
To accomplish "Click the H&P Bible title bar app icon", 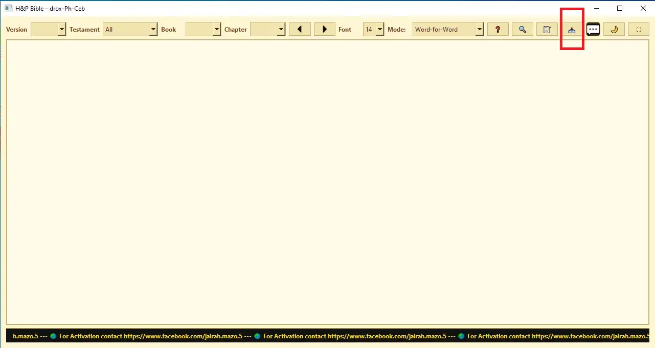I will (8, 8).
